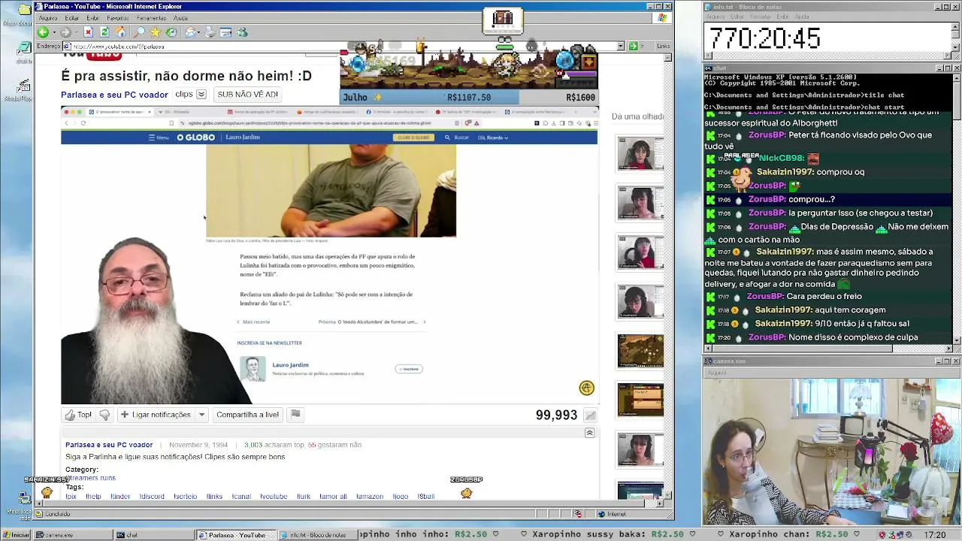
Task: Print the page with the printer icon
Action: (210, 32)
